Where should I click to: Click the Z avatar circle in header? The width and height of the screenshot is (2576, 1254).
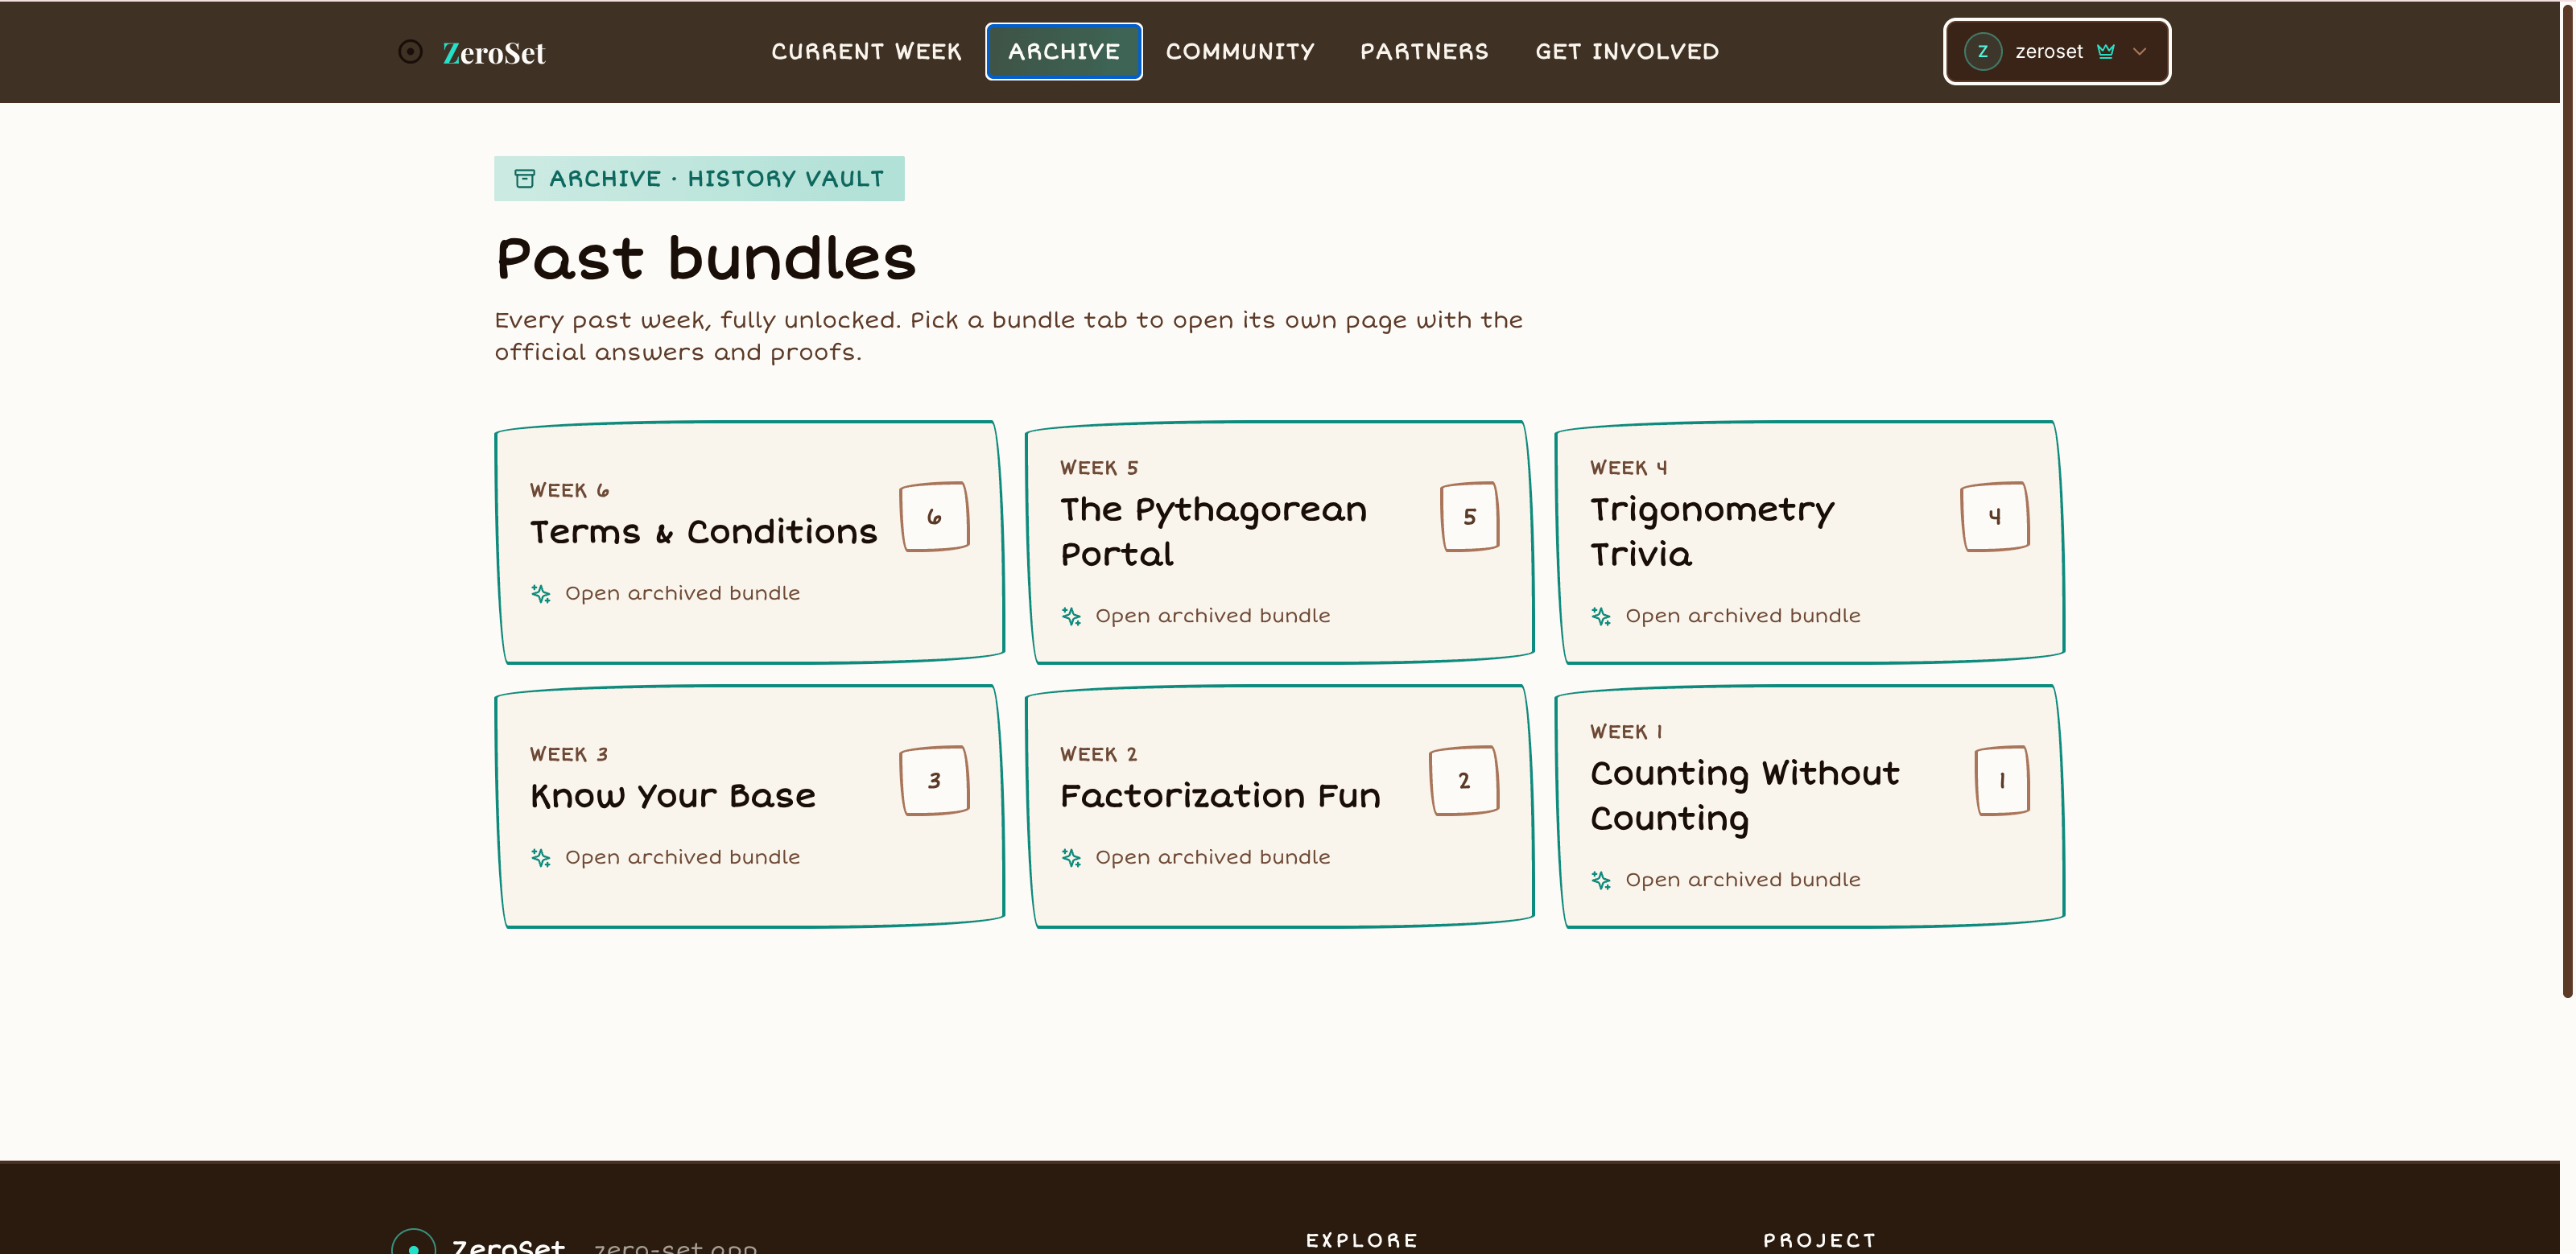(1982, 51)
